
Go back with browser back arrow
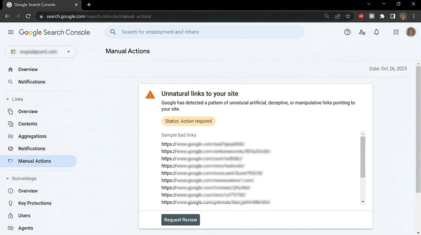pyautogui.click(x=7, y=16)
